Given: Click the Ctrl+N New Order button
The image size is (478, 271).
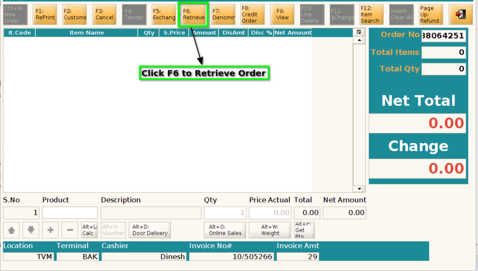Looking at the screenshot, I should click(15, 14).
